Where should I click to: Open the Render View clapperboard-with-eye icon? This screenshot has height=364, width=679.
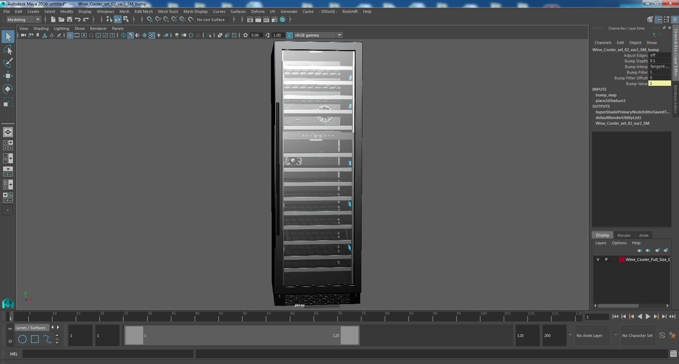250,19
